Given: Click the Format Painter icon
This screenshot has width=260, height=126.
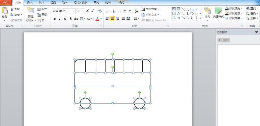Looking at the screenshot, I should click(12, 20).
